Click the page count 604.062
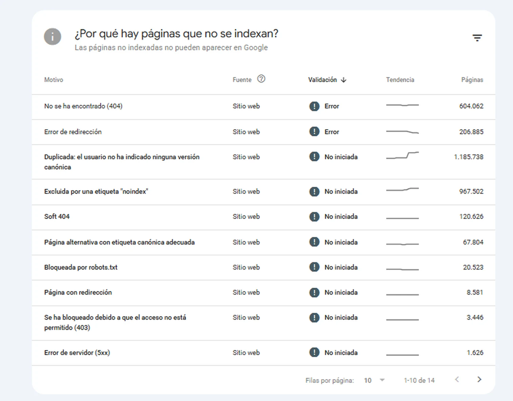513x401 pixels. pyautogui.click(x=471, y=106)
